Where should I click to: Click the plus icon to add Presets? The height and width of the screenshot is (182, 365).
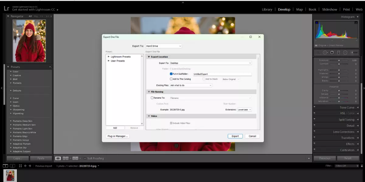click(50, 67)
